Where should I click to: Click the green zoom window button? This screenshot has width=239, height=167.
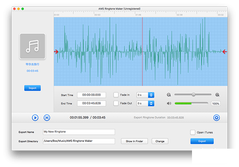tap(23, 9)
